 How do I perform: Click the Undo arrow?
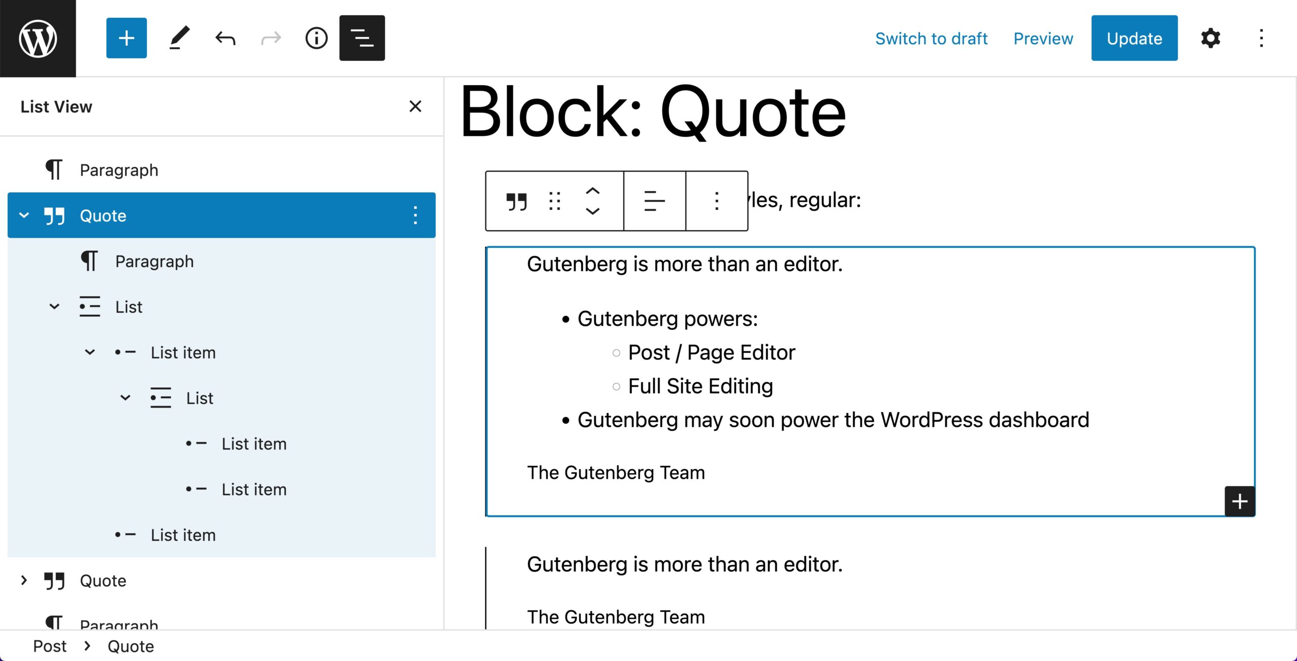[x=225, y=39]
